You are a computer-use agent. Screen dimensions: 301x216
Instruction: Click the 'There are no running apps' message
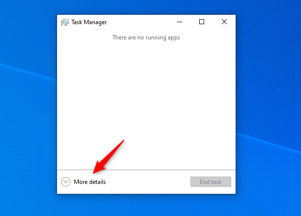point(146,37)
